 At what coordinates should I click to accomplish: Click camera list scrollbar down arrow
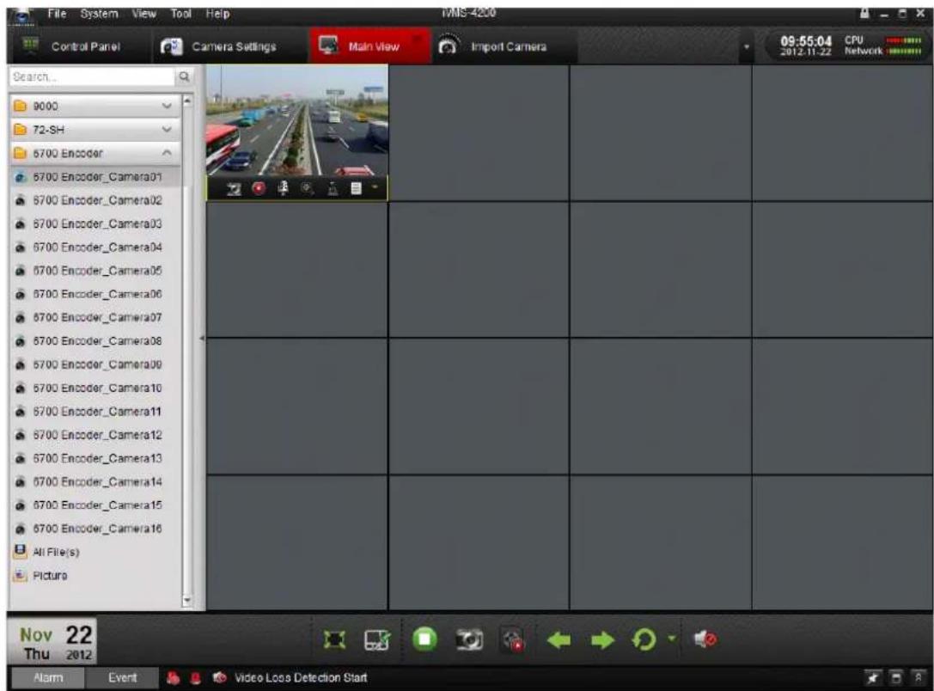pos(187,601)
